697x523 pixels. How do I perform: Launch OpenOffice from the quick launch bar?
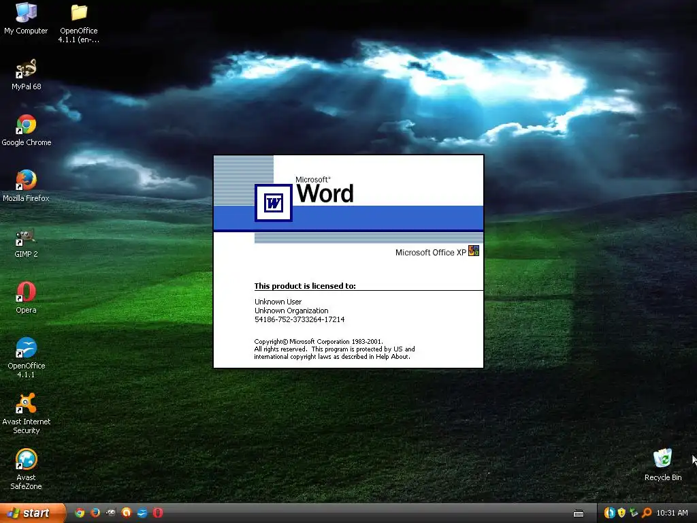[142, 513]
